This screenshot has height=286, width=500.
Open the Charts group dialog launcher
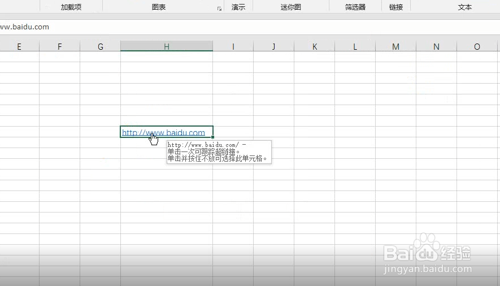(219, 9)
